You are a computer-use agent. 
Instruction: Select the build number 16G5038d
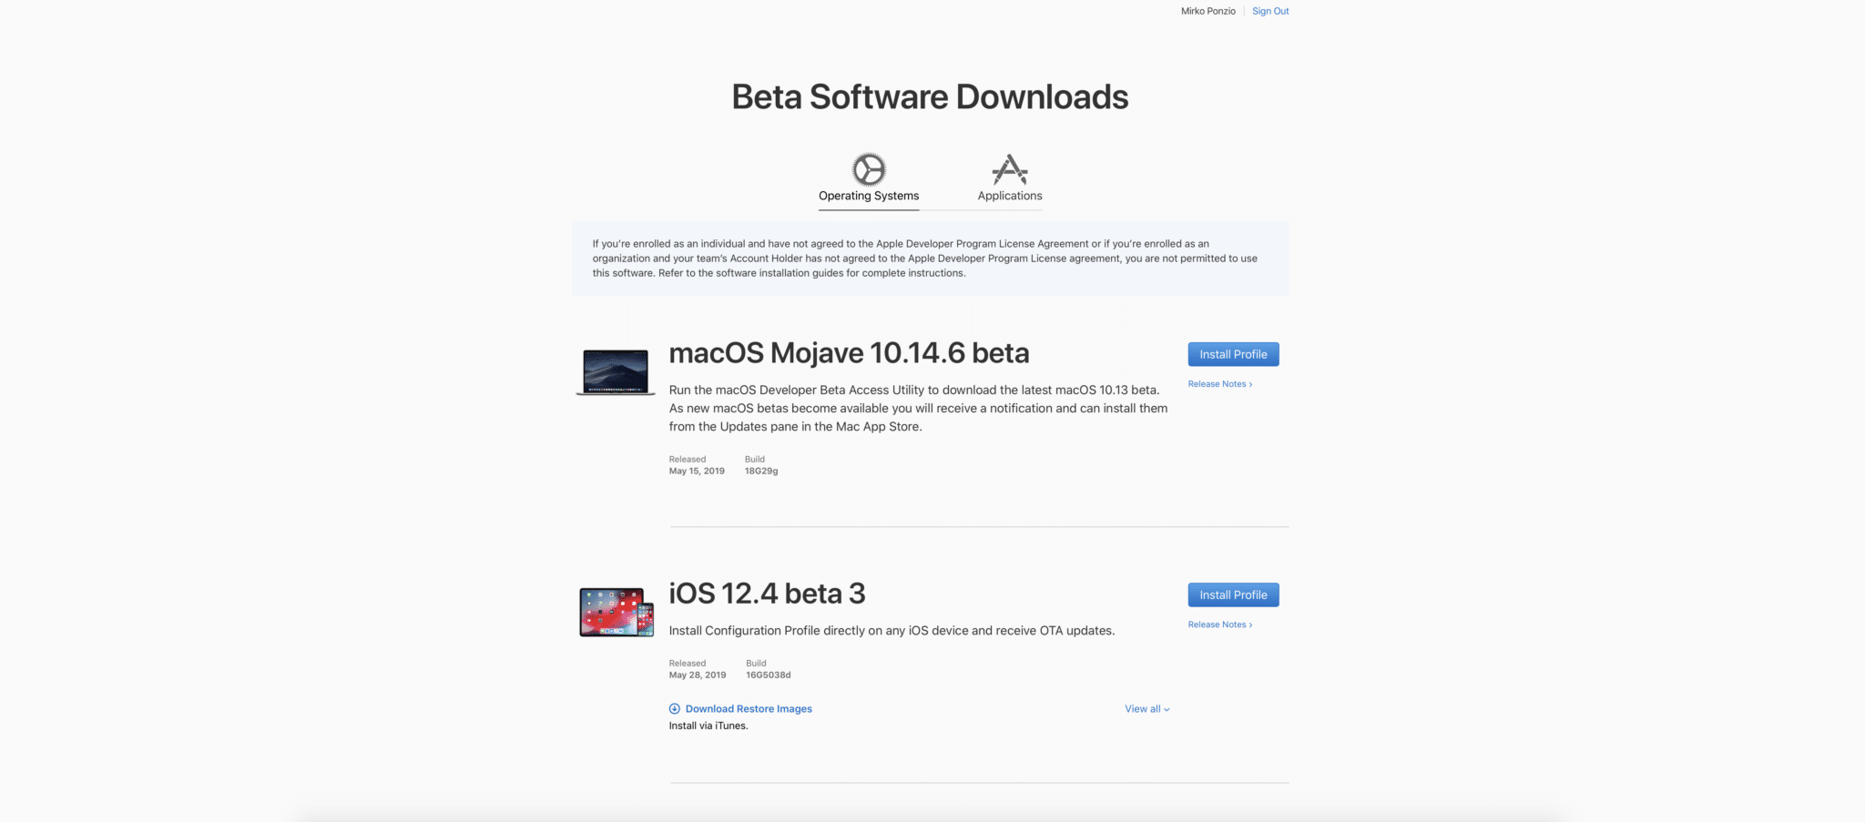[x=769, y=675]
